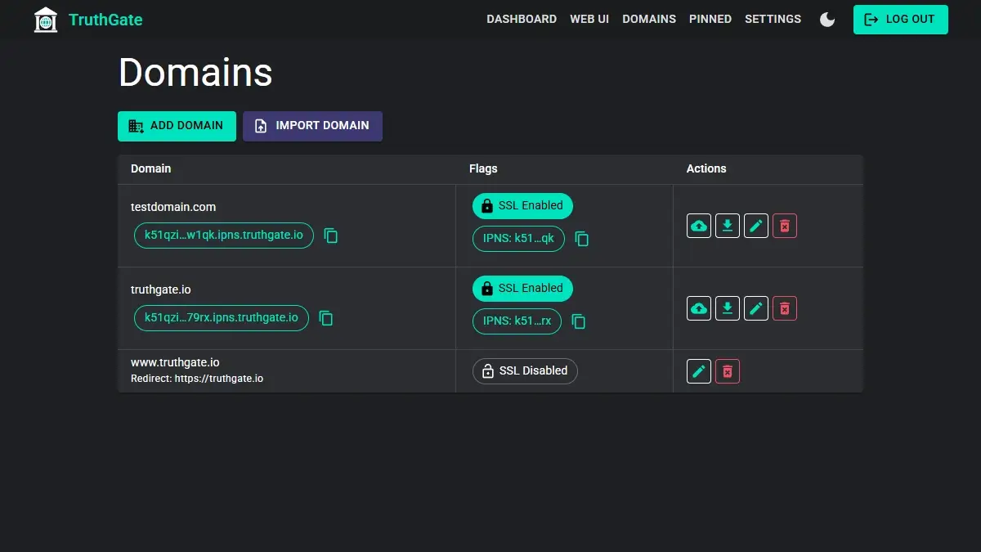Image resolution: width=981 pixels, height=552 pixels.
Task: Click the Actions column header
Action: [706, 168]
